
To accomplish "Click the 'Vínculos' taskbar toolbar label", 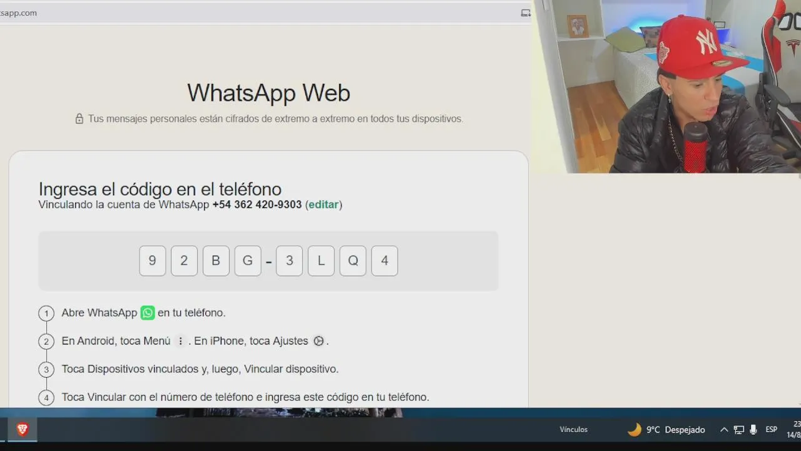I will click(x=574, y=430).
